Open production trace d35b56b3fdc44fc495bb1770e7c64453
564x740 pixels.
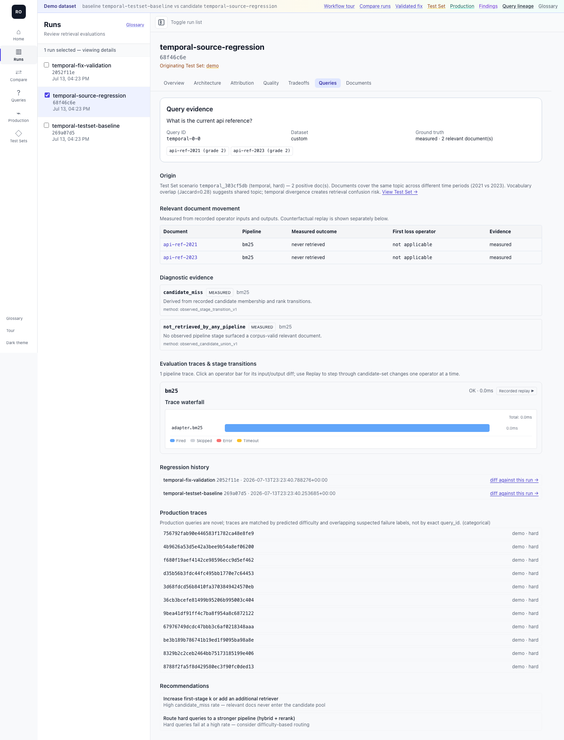[x=351, y=573]
